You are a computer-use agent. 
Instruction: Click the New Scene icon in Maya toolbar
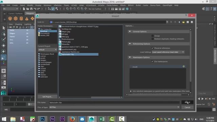coord(24,9)
